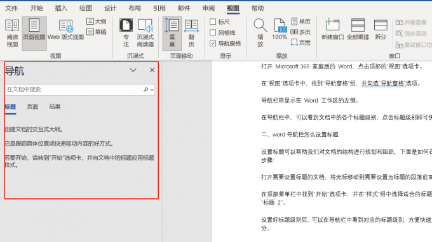Open the Help tab (帮助)
432x242 pixels.
[257, 8]
